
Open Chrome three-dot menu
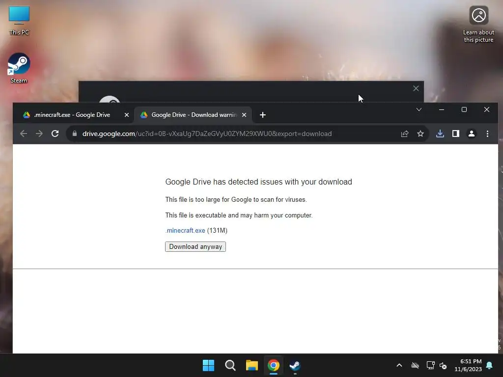click(x=488, y=134)
